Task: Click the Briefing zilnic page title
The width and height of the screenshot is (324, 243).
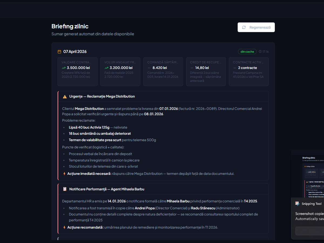Action: click(70, 26)
